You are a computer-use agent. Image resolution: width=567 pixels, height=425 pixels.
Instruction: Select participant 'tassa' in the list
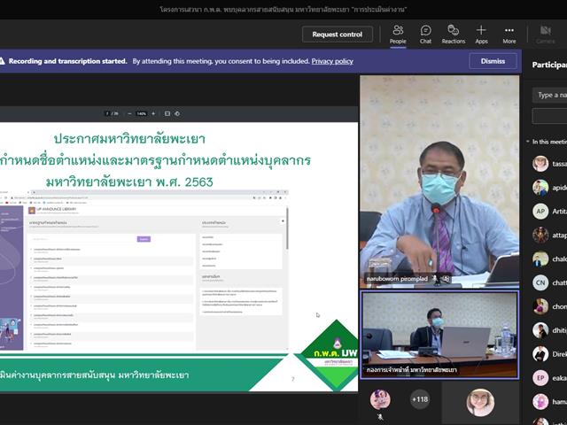click(549, 164)
